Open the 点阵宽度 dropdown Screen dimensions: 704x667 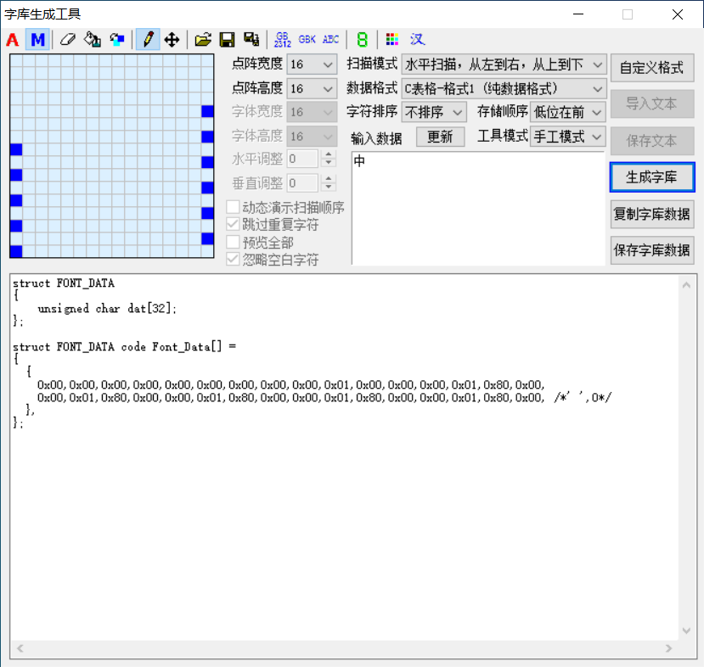[x=312, y=64]
